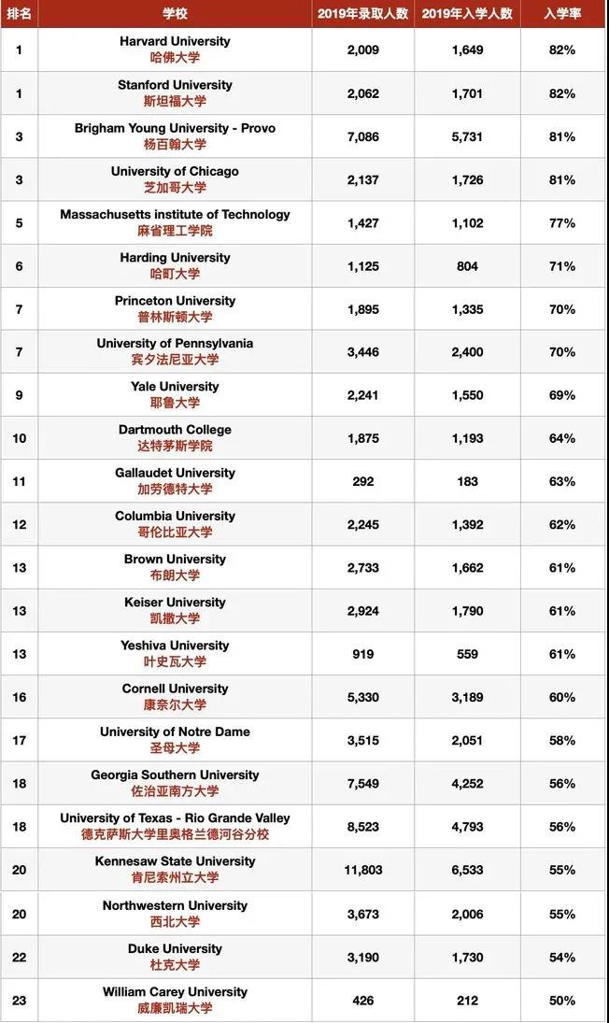Click the 排名 column header
Image resolution: width=609 pixels, height=1023 pixels.
click(x=19, y=13)
